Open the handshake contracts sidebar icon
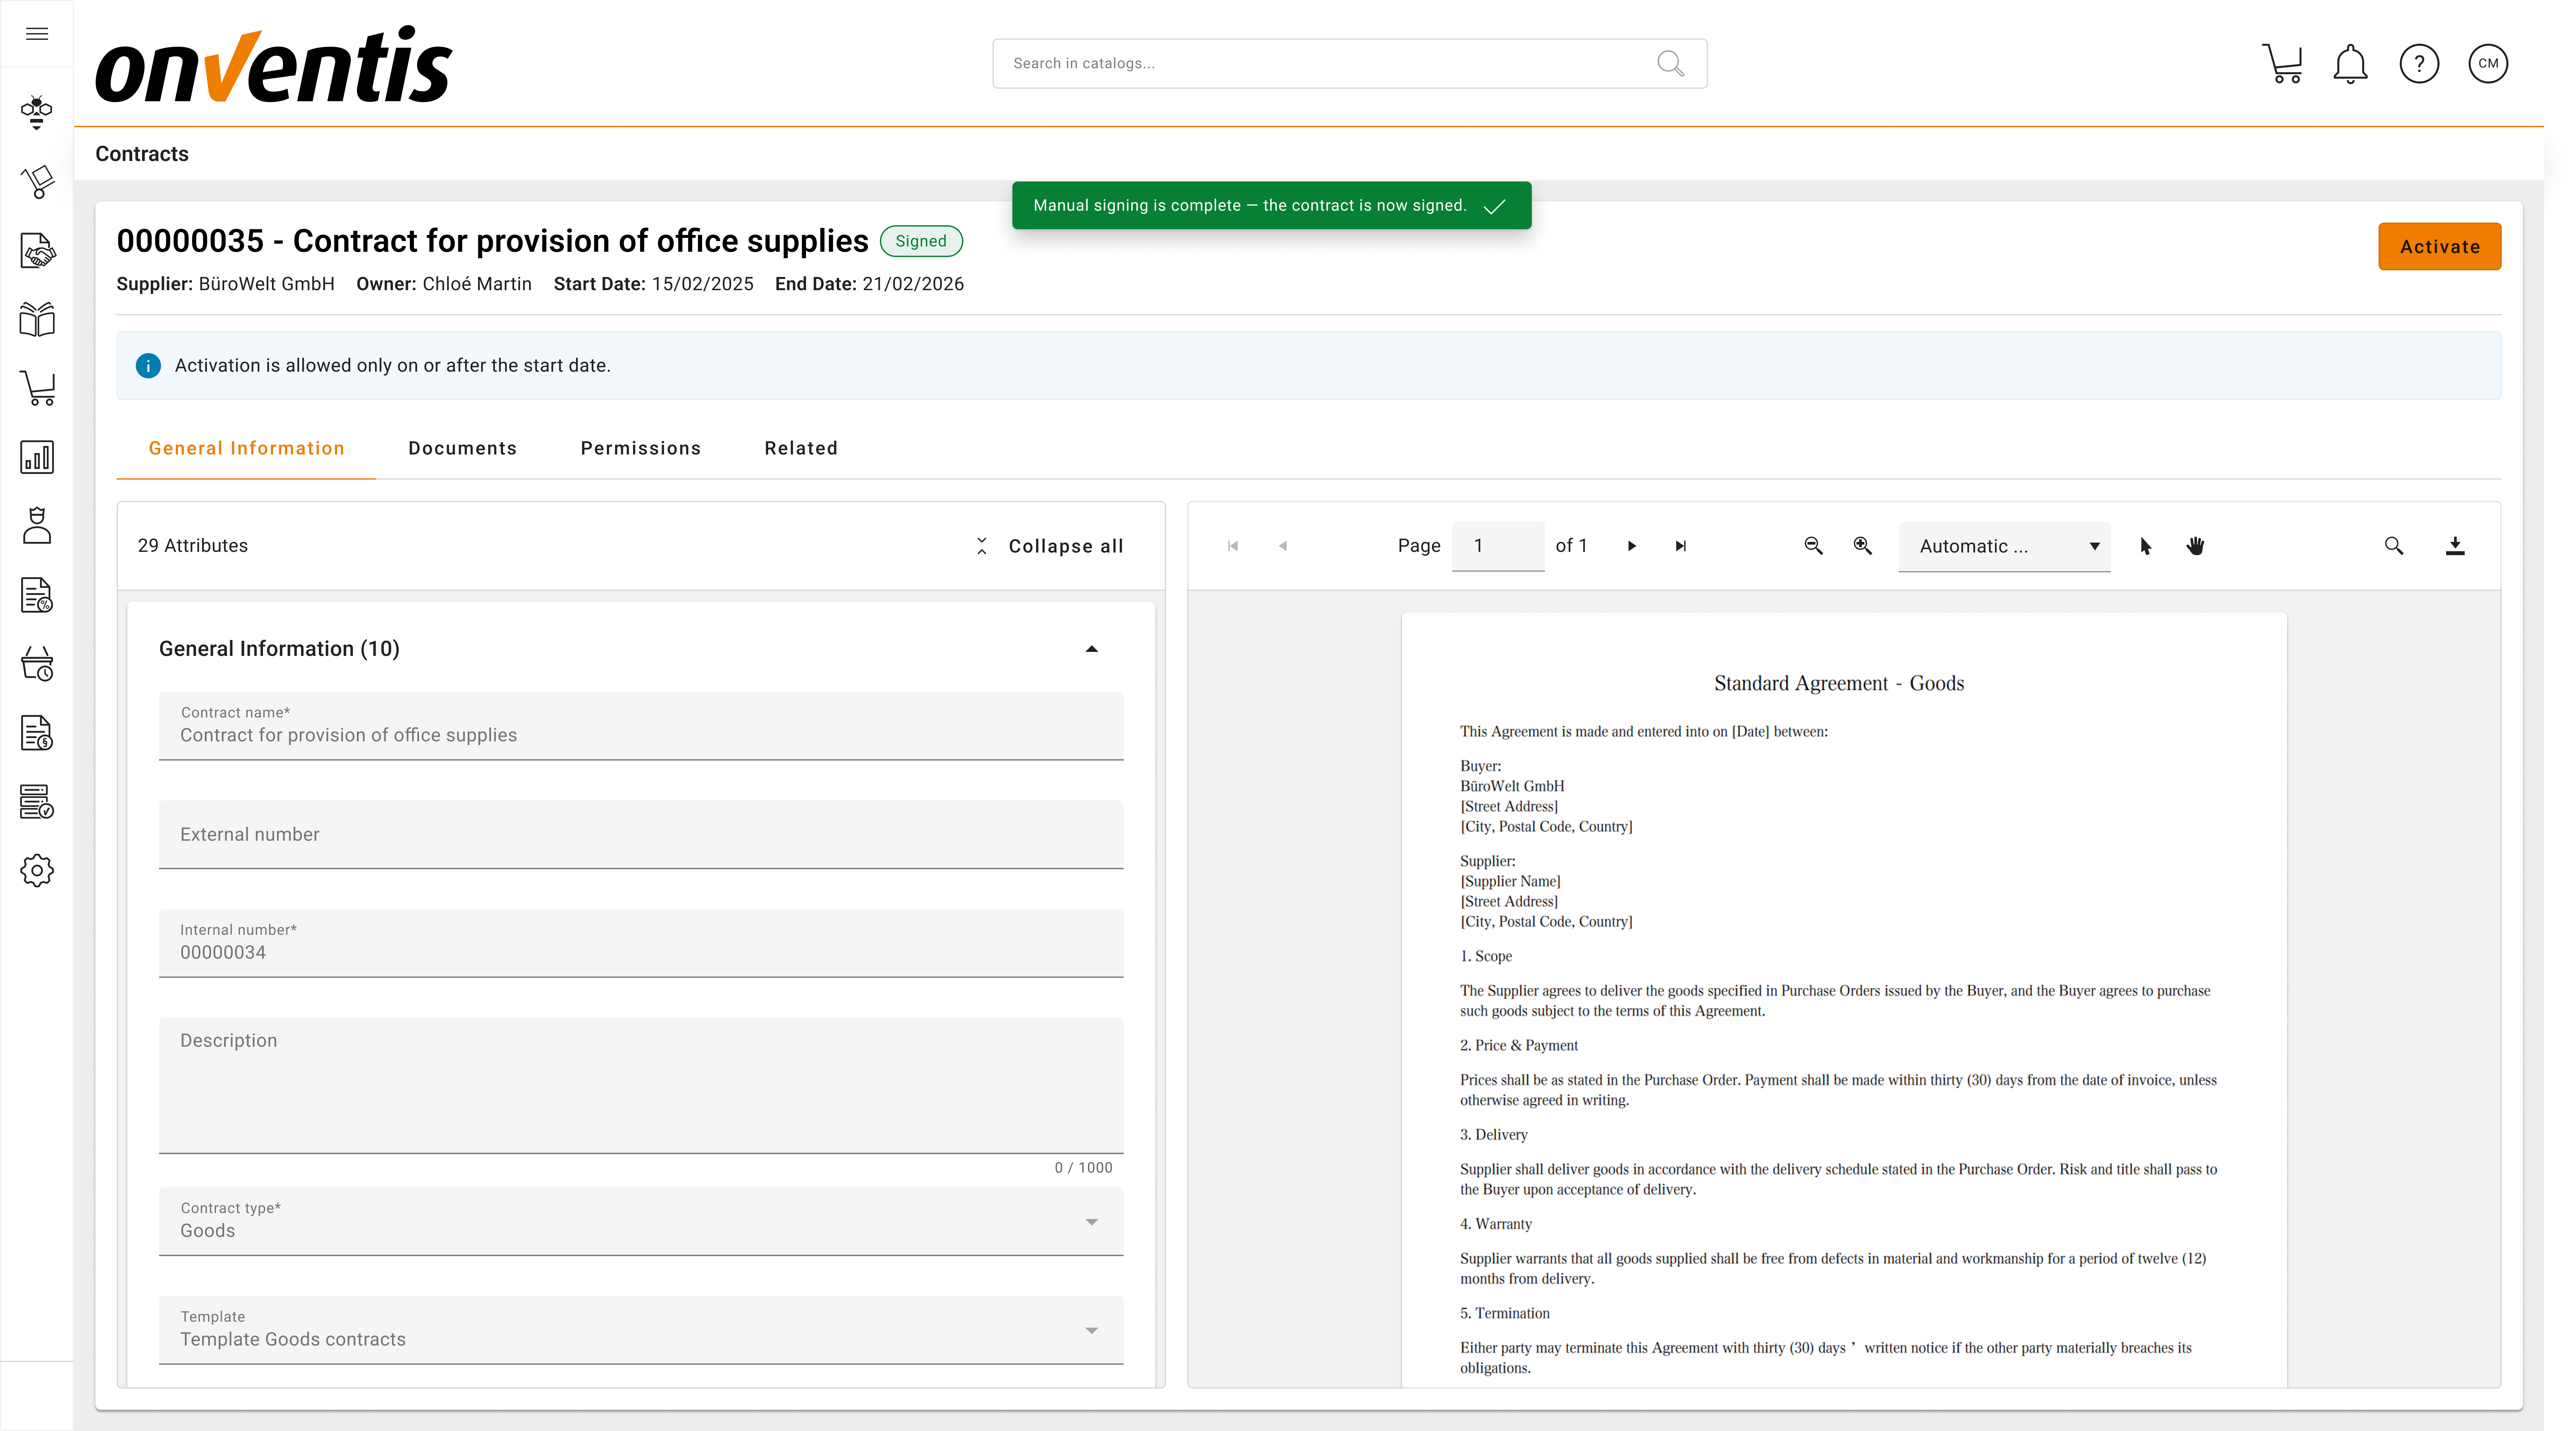 37,250
